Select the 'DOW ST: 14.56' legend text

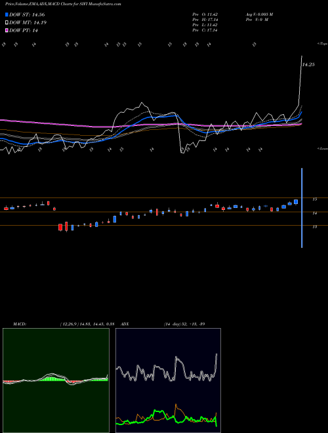27,14
